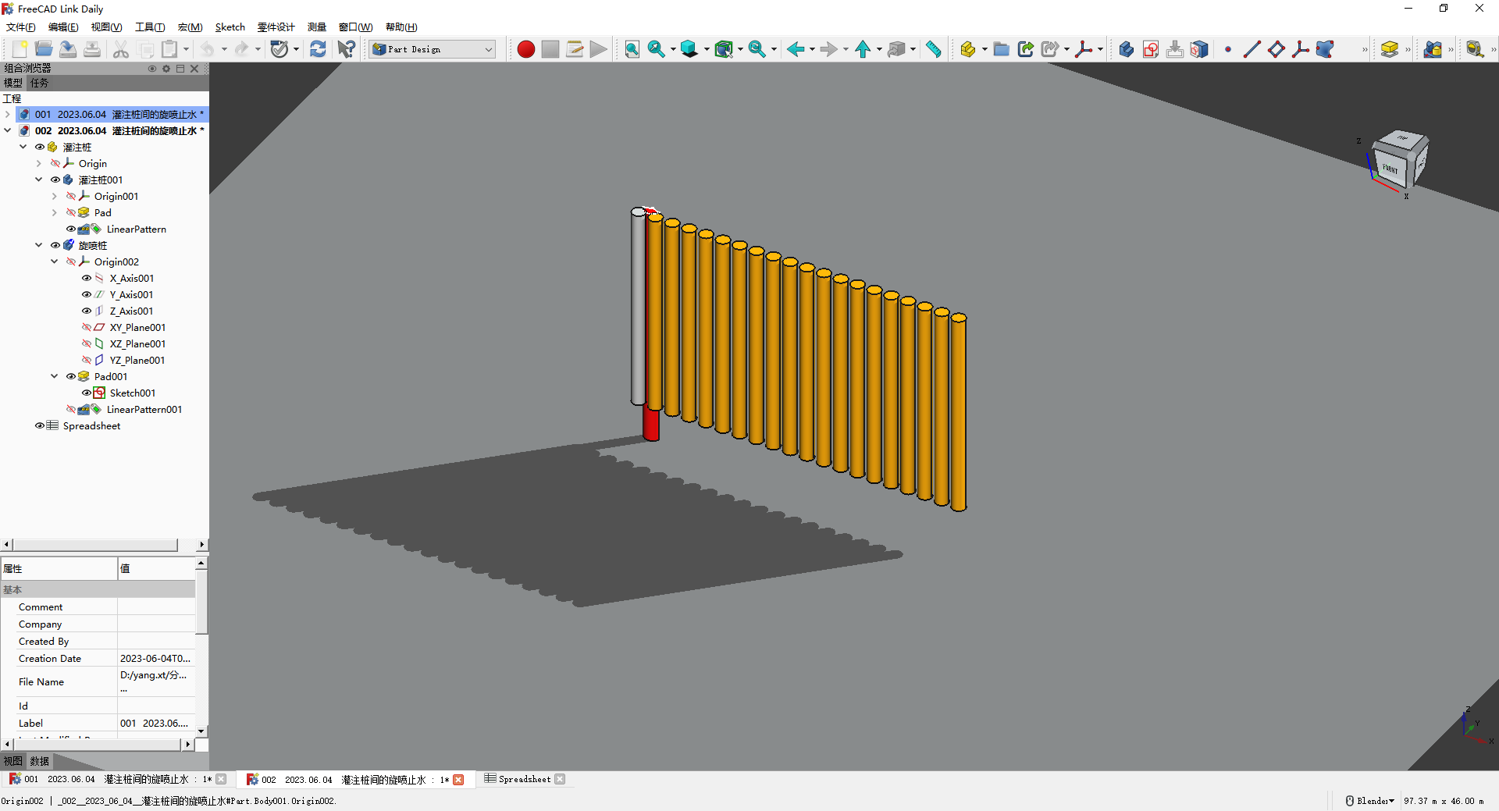Screen dimensions: 1499x811
Task: Show the hidden LinearPattern001 feature
Action: (x=71, y=409)
